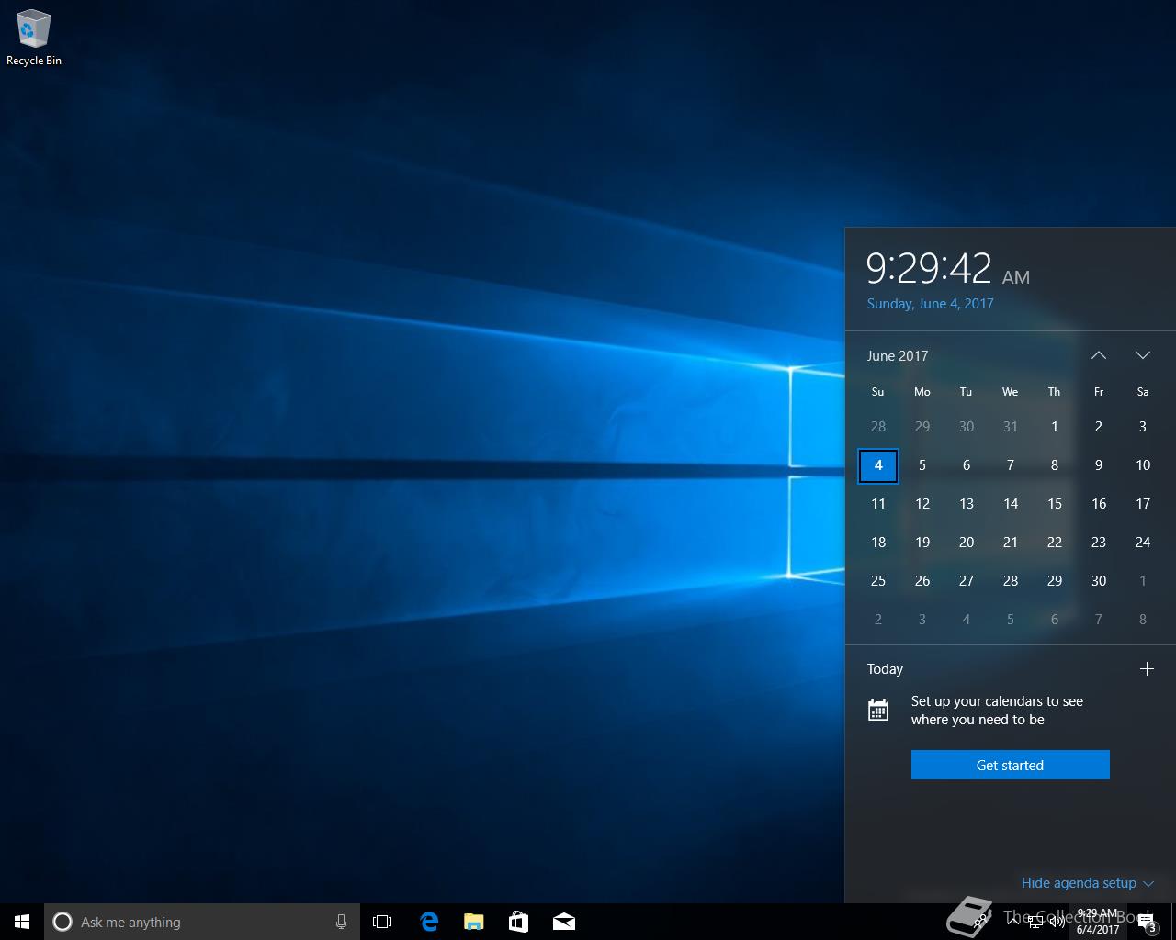Select June 28 in the bottom rows
The image size is (1176, 940).
[1011, 581]
